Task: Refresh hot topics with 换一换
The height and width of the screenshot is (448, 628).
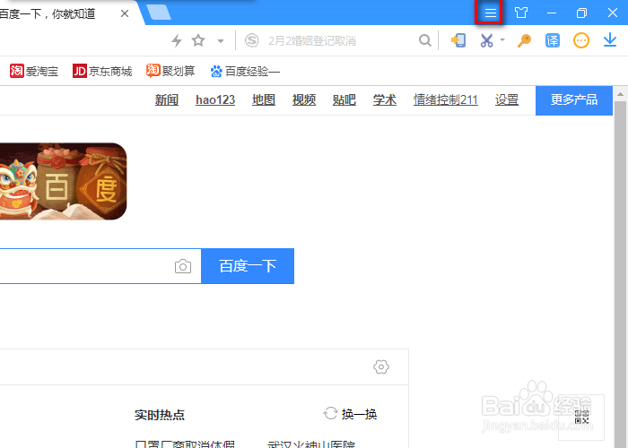Action: [x=350, y=414]
